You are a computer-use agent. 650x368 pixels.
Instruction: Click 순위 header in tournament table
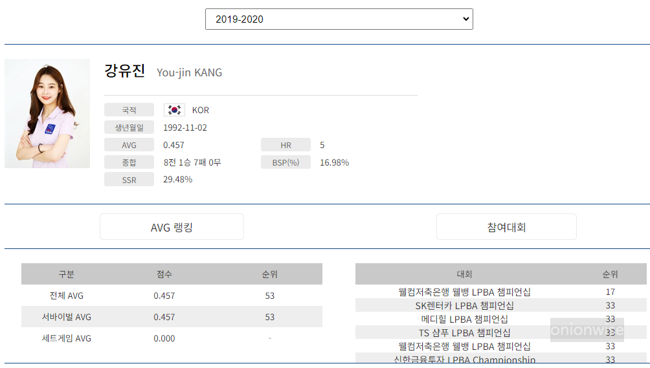(x=611, y=274)
